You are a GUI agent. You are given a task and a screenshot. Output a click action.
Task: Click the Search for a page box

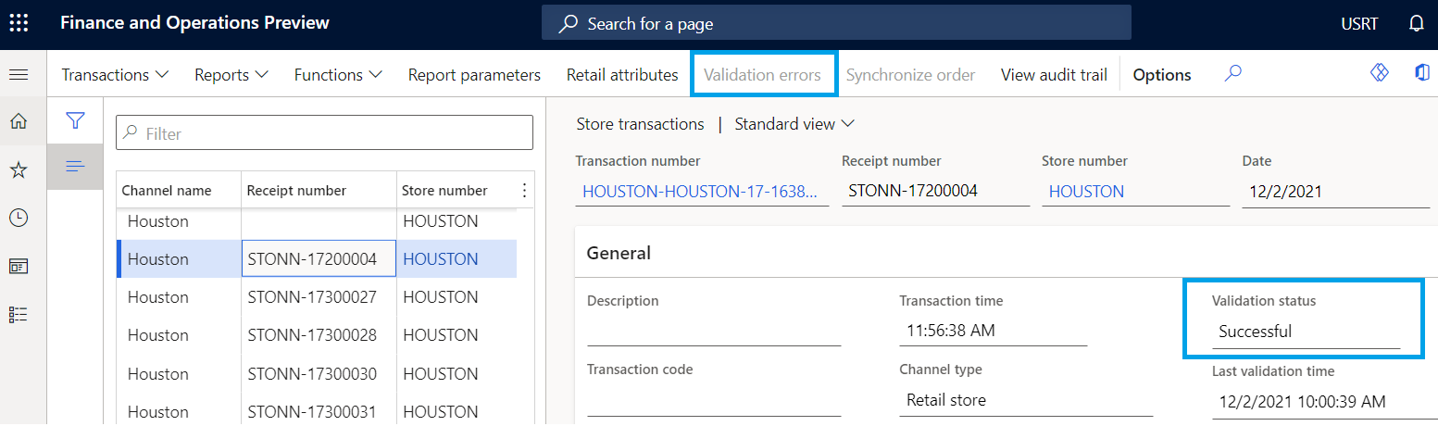(x=836, y=23)
